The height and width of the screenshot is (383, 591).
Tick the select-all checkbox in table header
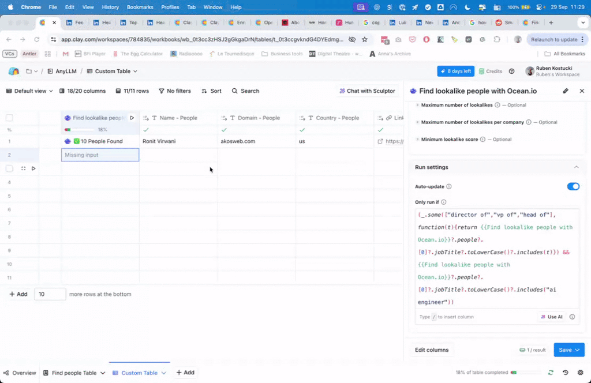[9, 118]
